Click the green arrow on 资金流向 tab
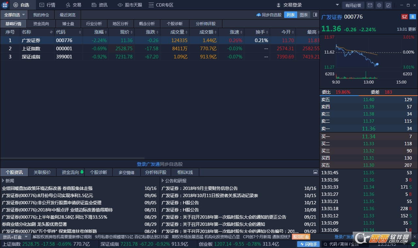The width and height of the screenshot is (418, 248). click(82, 172)
